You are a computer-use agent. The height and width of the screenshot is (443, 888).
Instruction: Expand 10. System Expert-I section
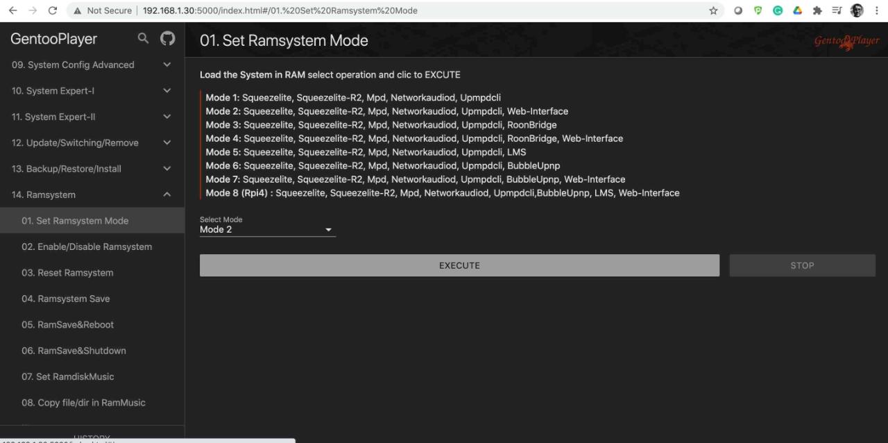tap(92, 91)
